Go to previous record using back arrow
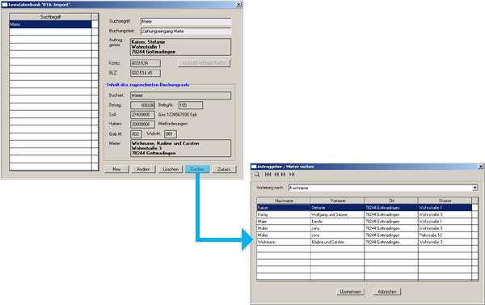The height and width of the screenshot is (305, 485). [276, 175]
